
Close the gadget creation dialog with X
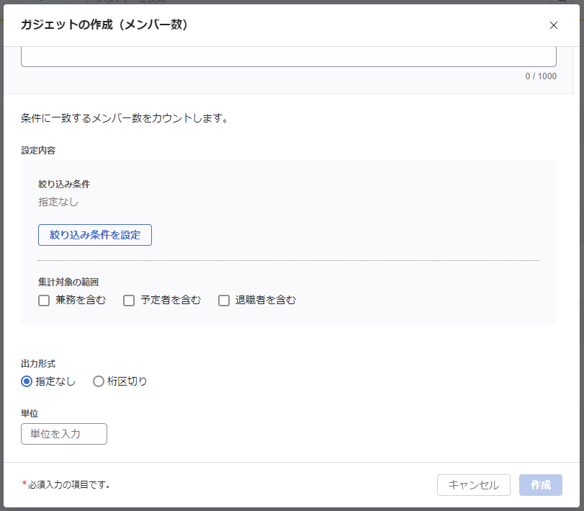point(554,25)
